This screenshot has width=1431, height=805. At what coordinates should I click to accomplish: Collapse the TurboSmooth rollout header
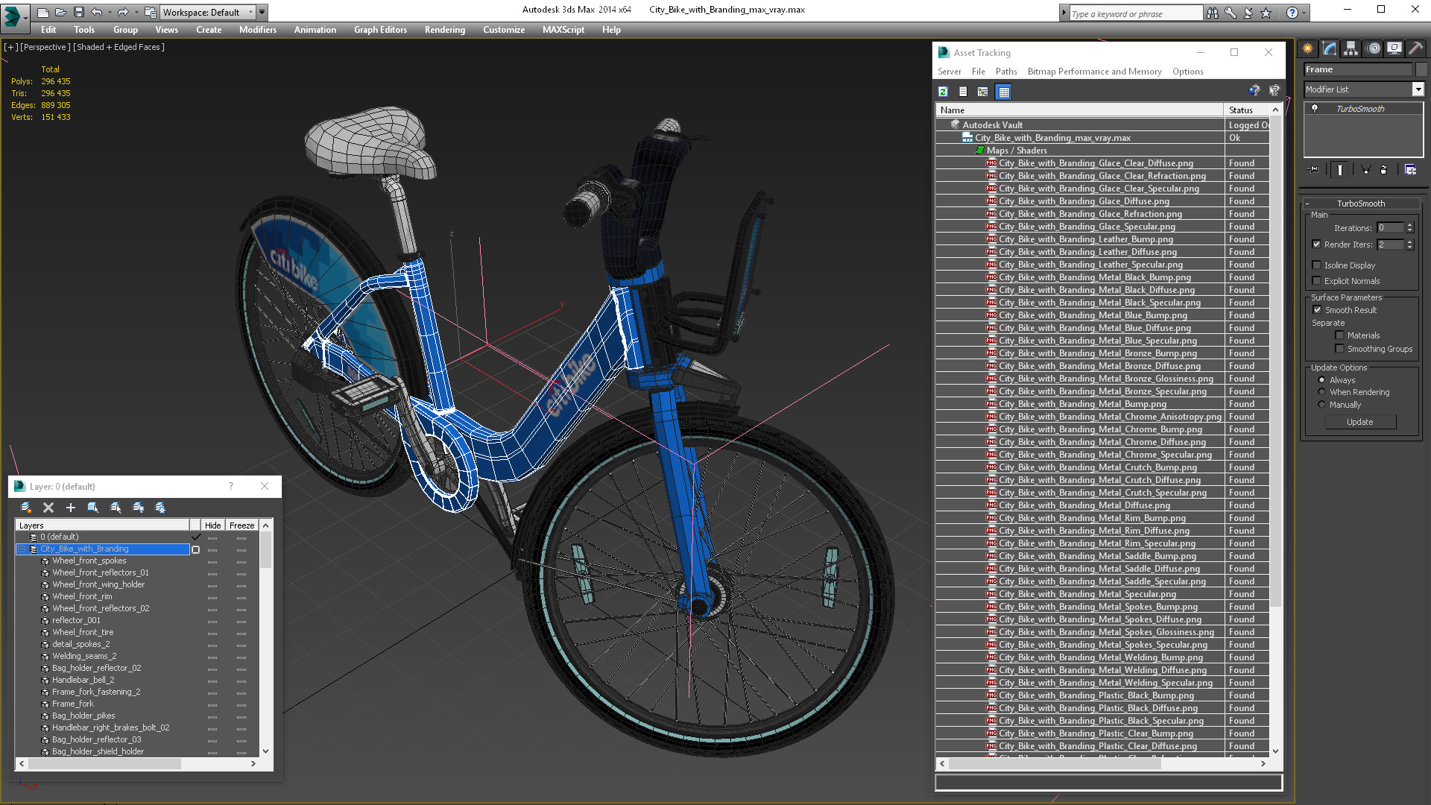(1360, 203)
